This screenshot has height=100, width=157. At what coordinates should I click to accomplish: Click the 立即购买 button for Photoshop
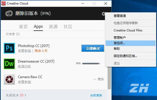click(93, 48)
